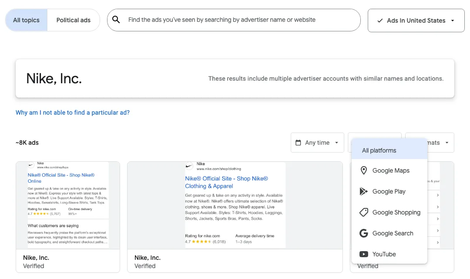Click the Google Play triangle icon
The width and height of the screenshot is (470, 279).
(363, 191)
